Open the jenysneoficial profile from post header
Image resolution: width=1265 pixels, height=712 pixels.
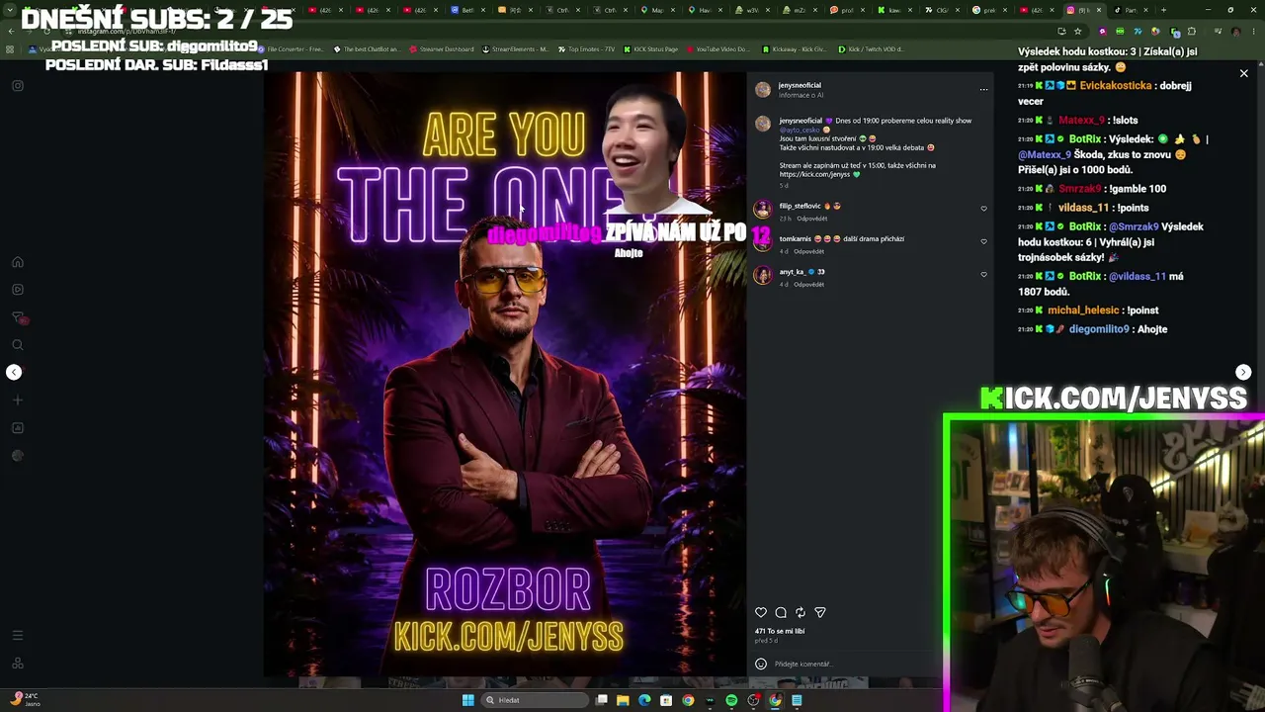(x=800, y=85)
